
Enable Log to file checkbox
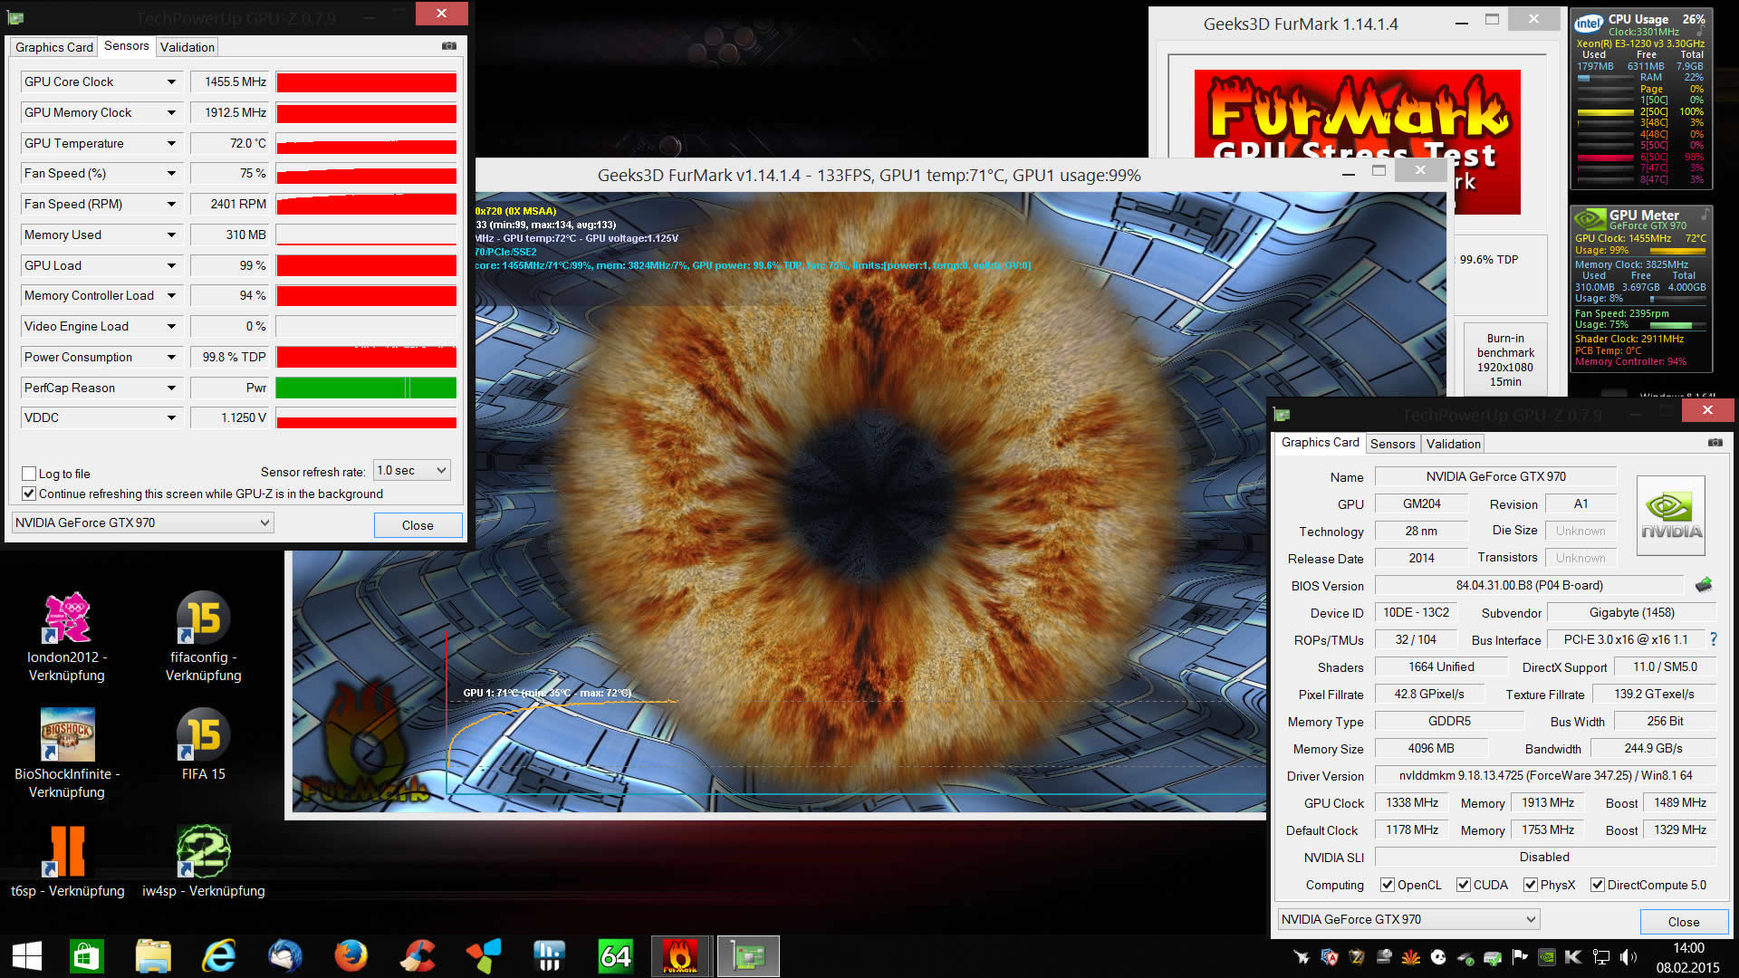(x=29, y=474)
